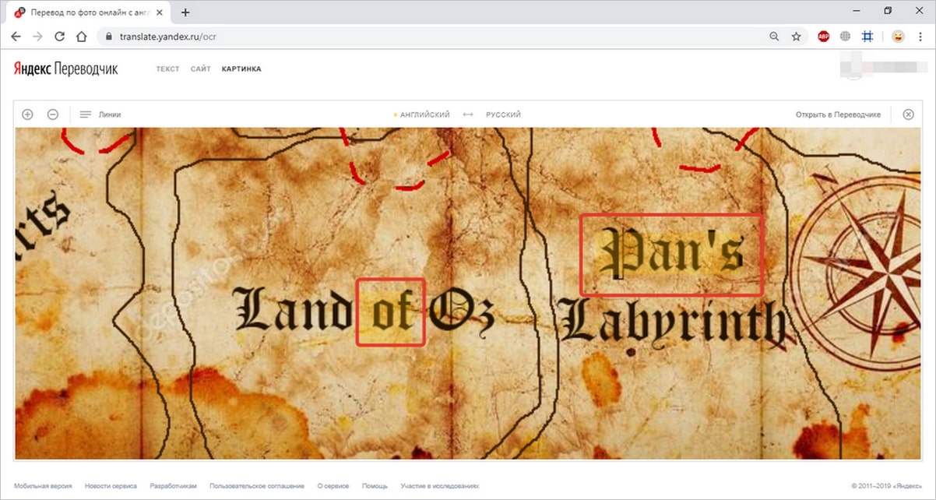936x500 pixels.
Task: Switch to the Текст tab
Action: 167,69
